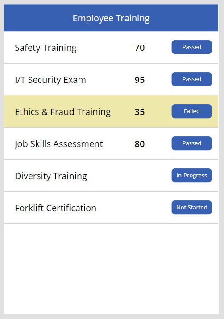Viewport: 224px width, 319px height.
Task: Click the Employee Training header title
Action: [111, 19]
